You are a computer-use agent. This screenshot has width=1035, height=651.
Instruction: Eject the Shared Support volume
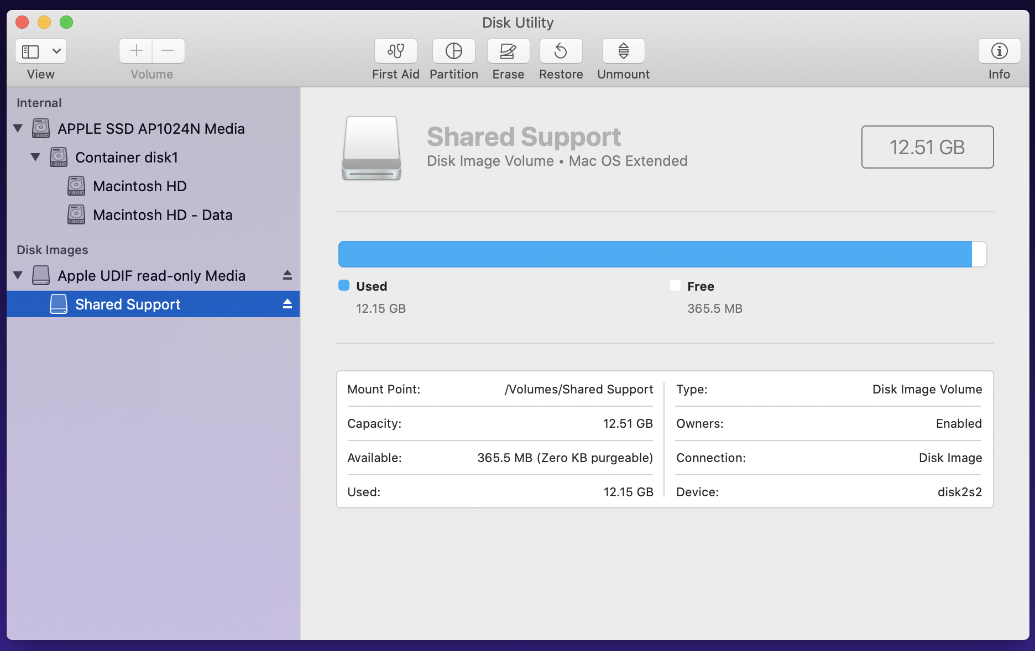coord(287,303)
